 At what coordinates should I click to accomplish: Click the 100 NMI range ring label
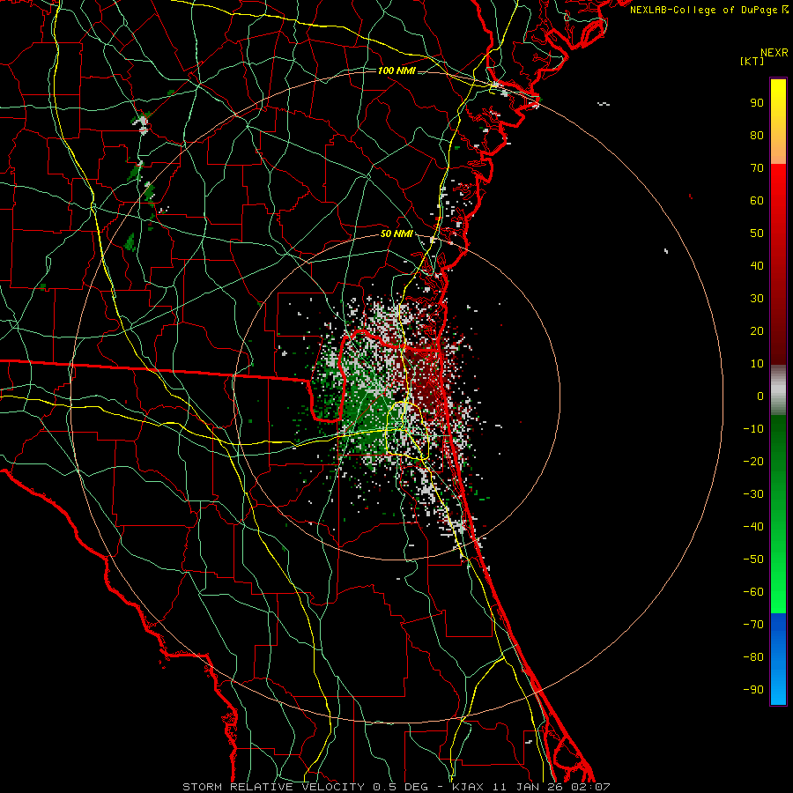396,70
